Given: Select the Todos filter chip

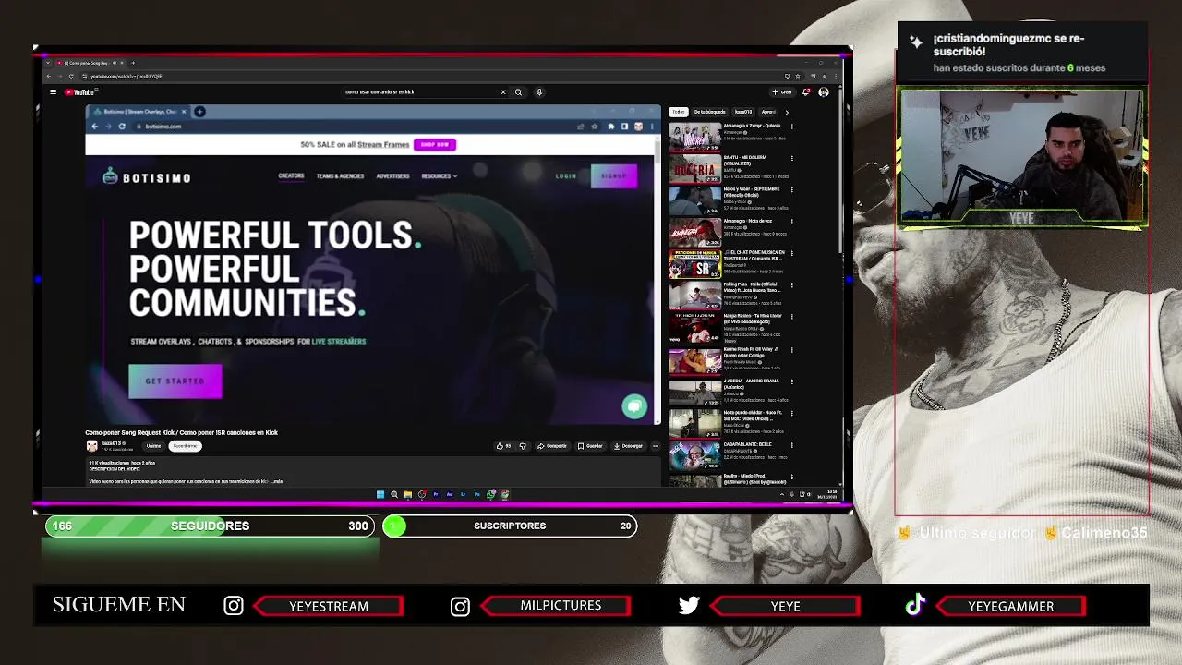Looking at the screenshot, I should (x=679, y=112).
